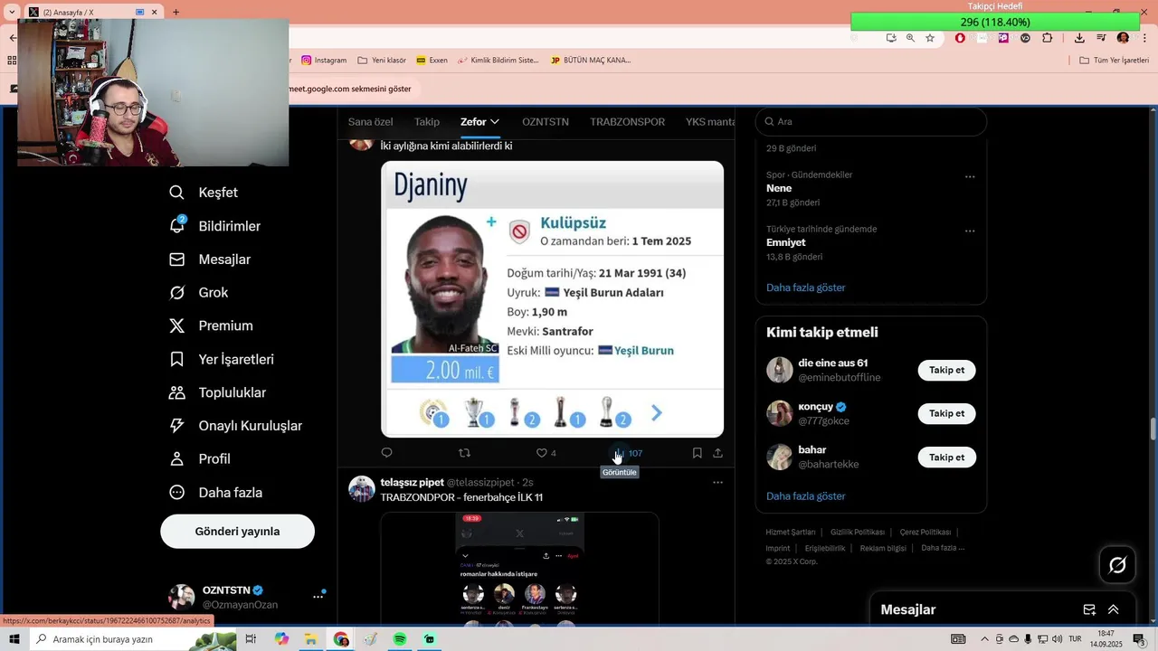Open the Djaniny transfer card image
This screenshot has width=1158, height=651.
552,299
